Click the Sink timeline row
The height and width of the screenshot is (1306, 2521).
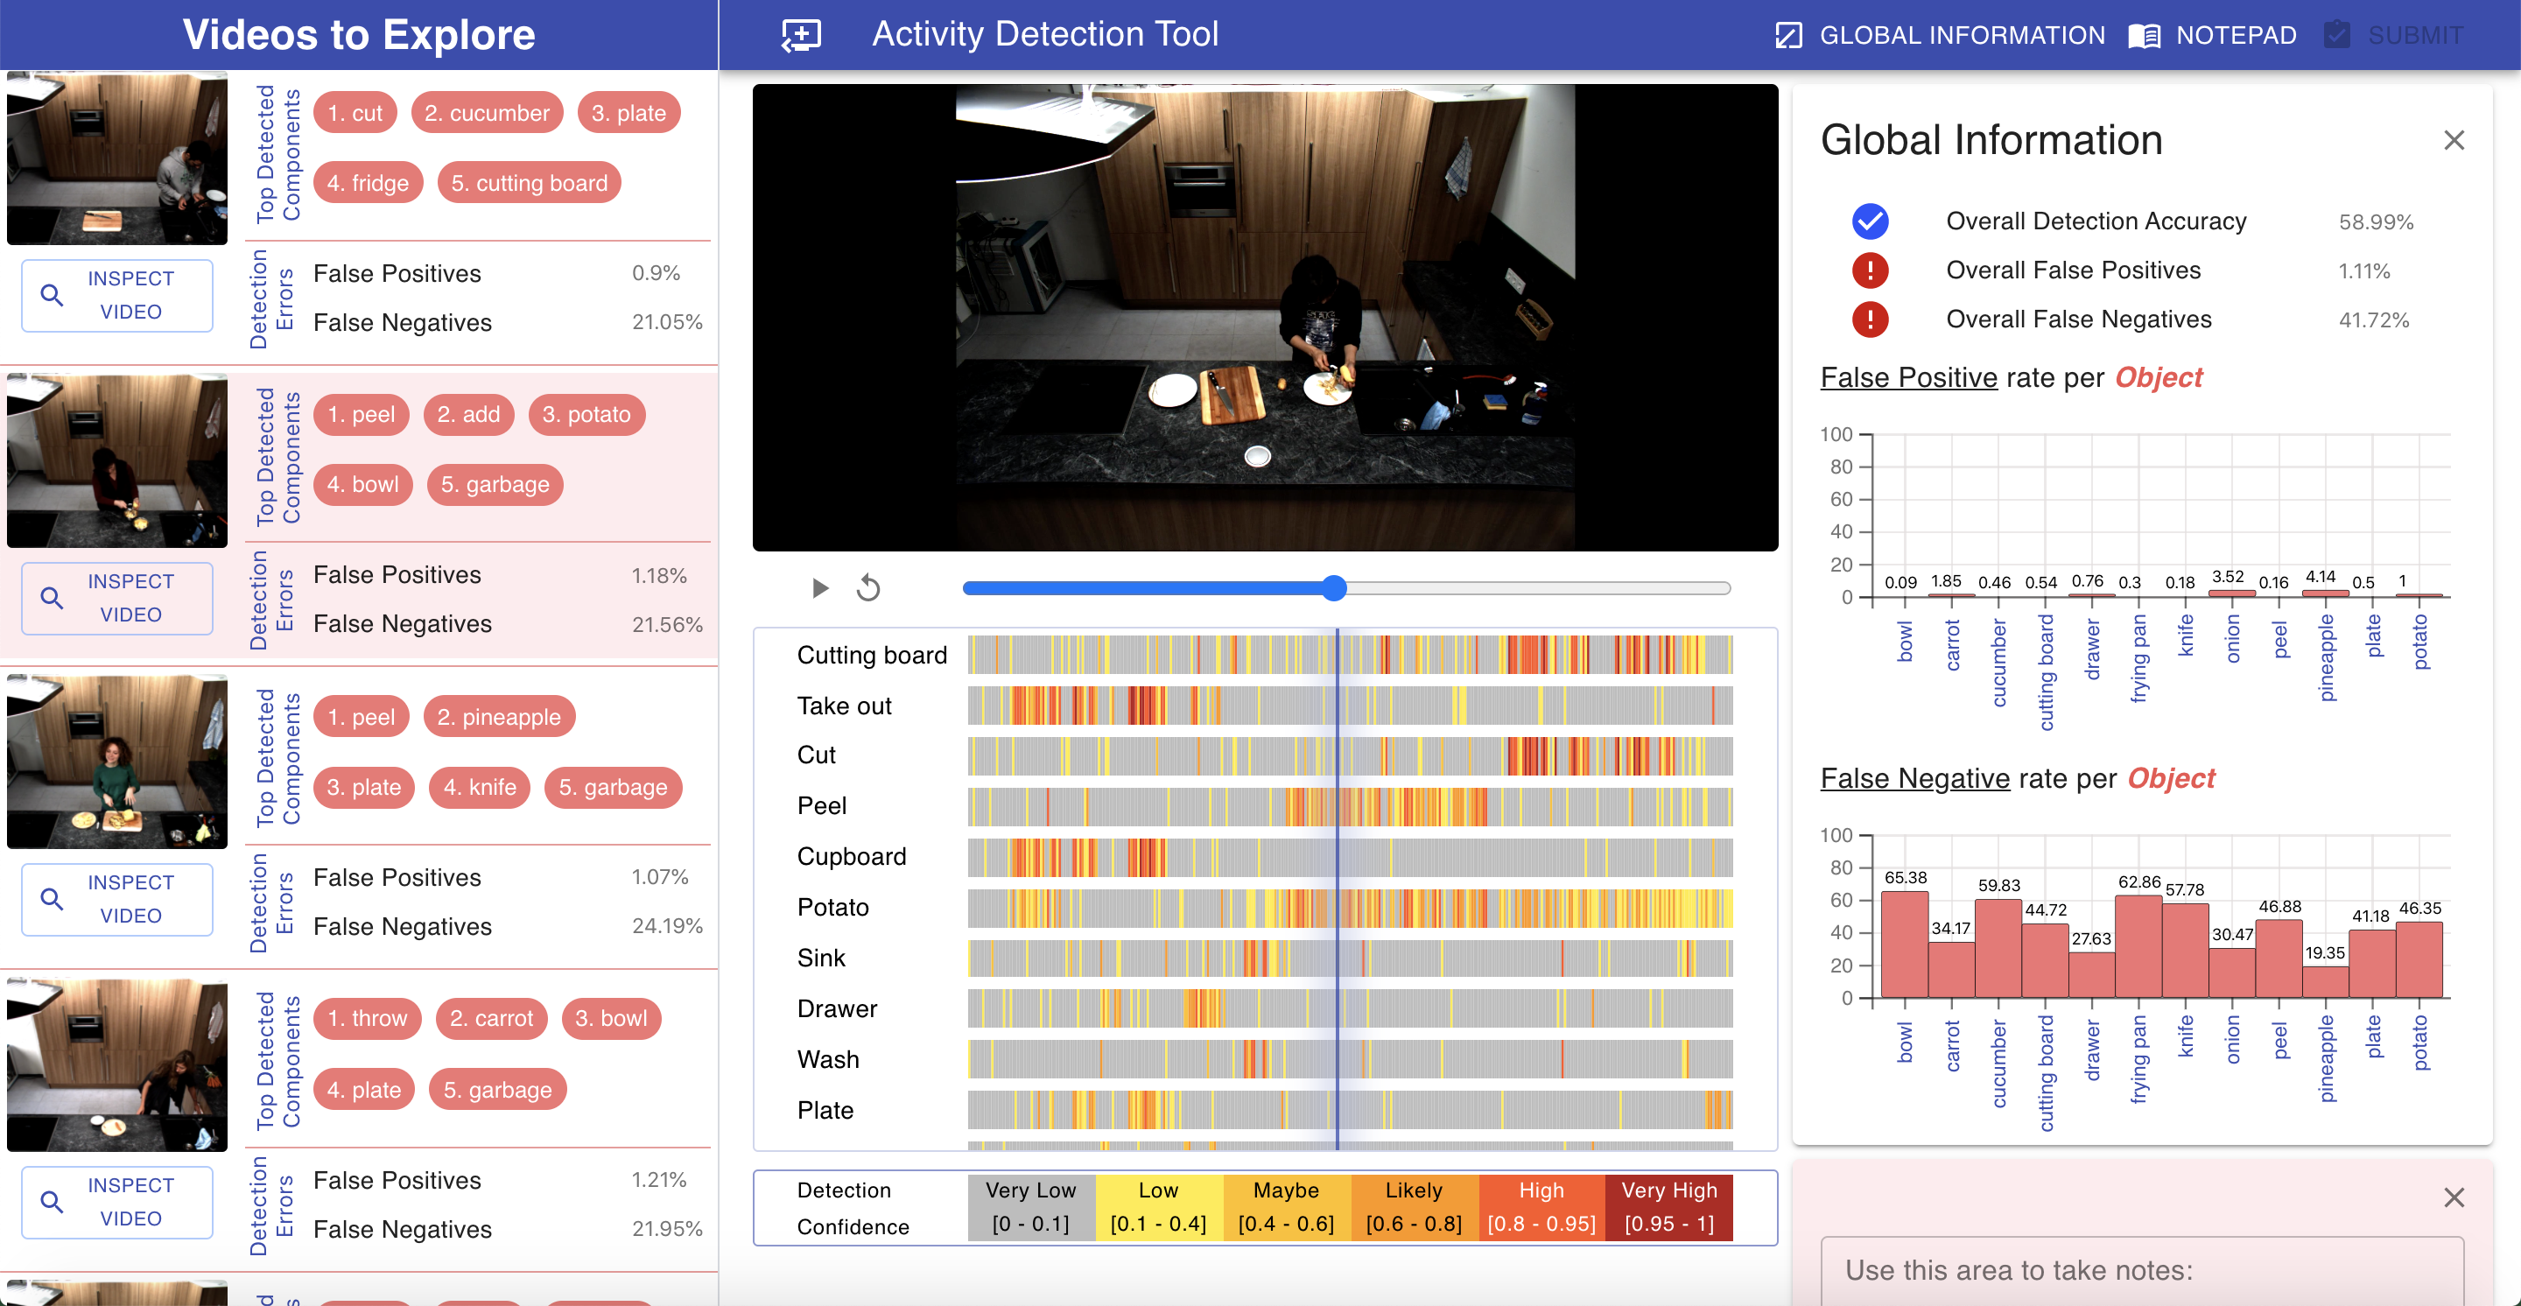coord(1350,958)
